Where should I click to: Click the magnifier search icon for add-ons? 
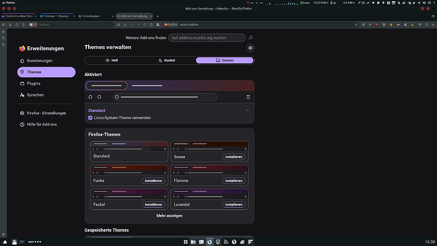(x=251, y=37)
